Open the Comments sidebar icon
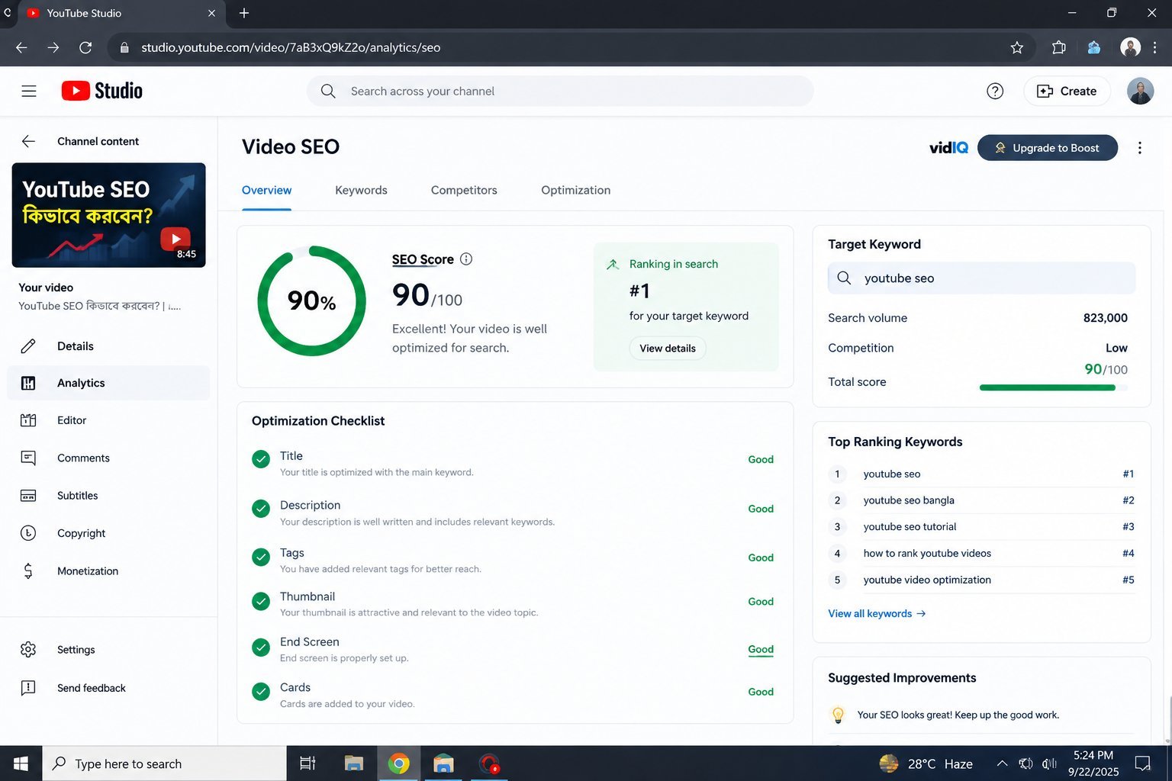This screenshot has height=781, width=1172. tap(28, 458)
